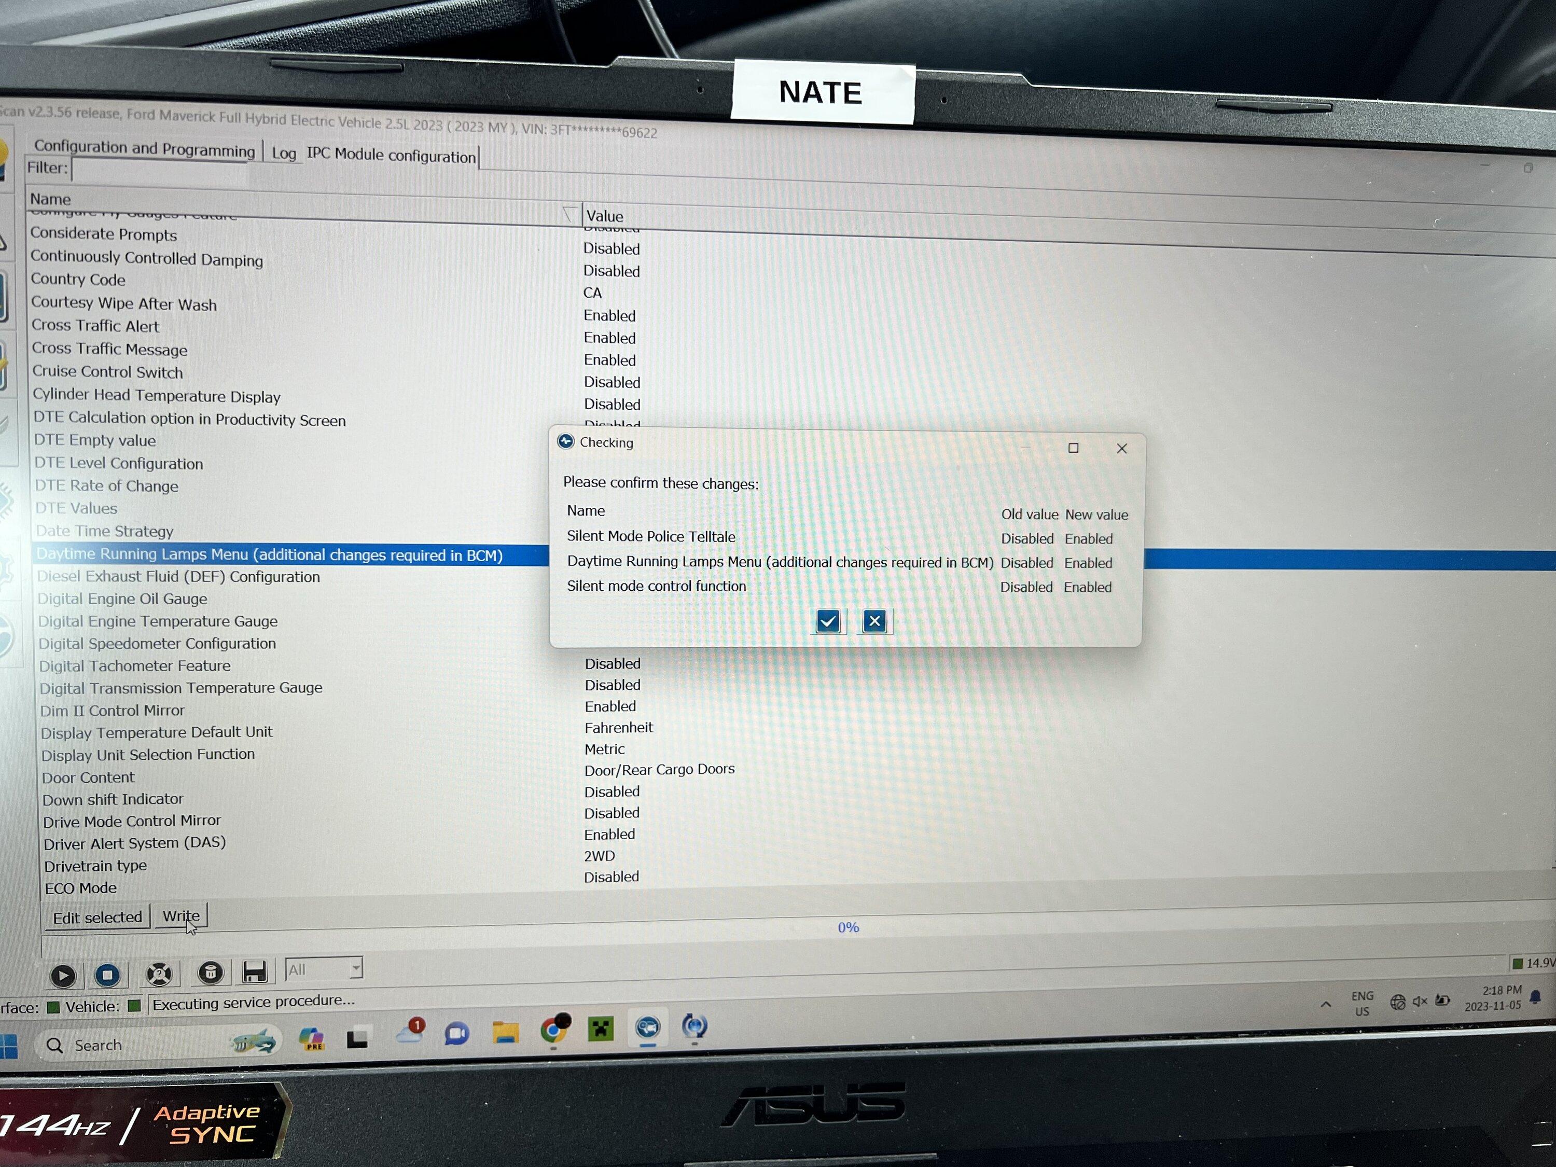Select 'Diesel Exhaust Fluid (DEF) Configuration' row
This screenshot has width=1556, height=1167.
178,577
